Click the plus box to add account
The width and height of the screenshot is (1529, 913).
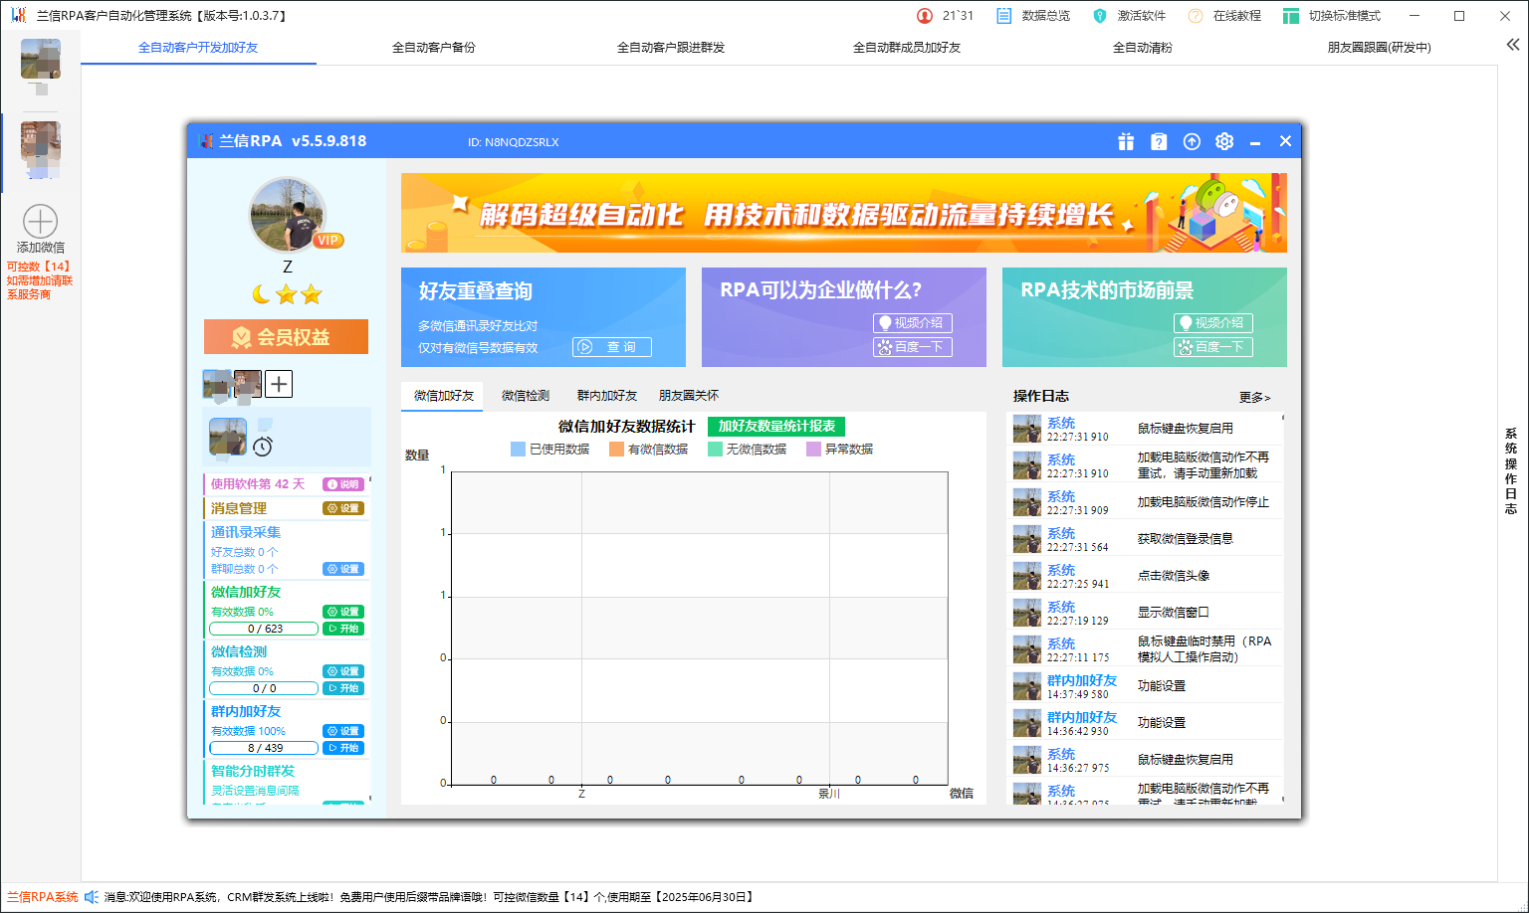pyautogui.click(x=279, y=384)
